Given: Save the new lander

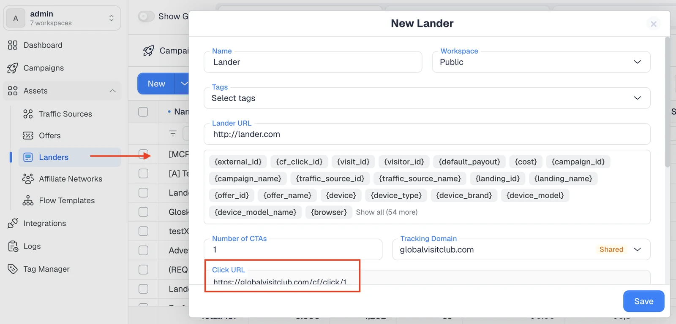Looking at the screenshot, I should coord(643,301).
